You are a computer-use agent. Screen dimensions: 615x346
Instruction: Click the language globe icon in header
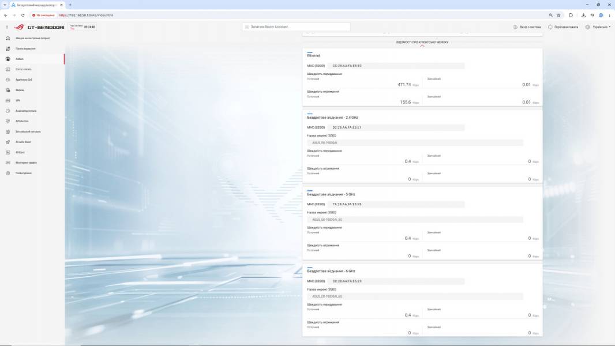coord(587,27)
